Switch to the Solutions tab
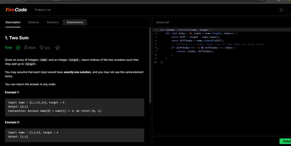 tap(53, 22)
